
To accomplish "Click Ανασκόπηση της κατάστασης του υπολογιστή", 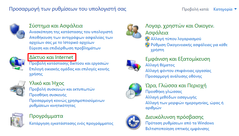I will (x=71, y=32).
